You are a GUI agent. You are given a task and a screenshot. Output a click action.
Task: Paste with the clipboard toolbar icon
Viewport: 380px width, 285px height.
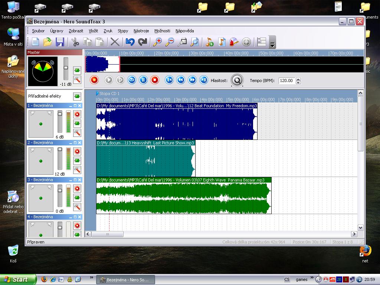point(99,42)
